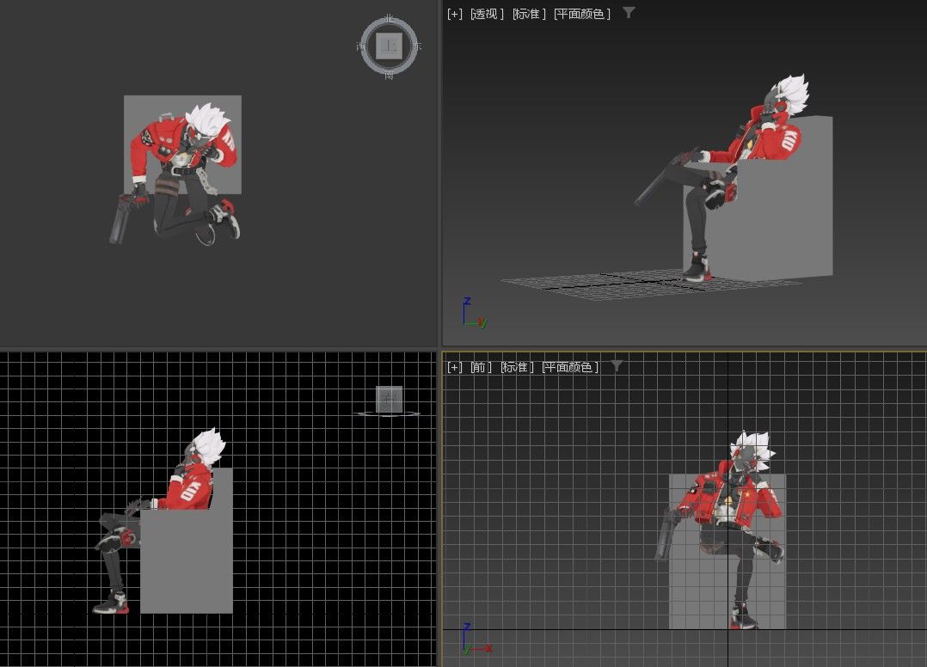Image resolution: width=927 pixels, height=667 pixels.
Task: Open the [平面颜色] menu in the 前 viewport
Action: (570, 368)
